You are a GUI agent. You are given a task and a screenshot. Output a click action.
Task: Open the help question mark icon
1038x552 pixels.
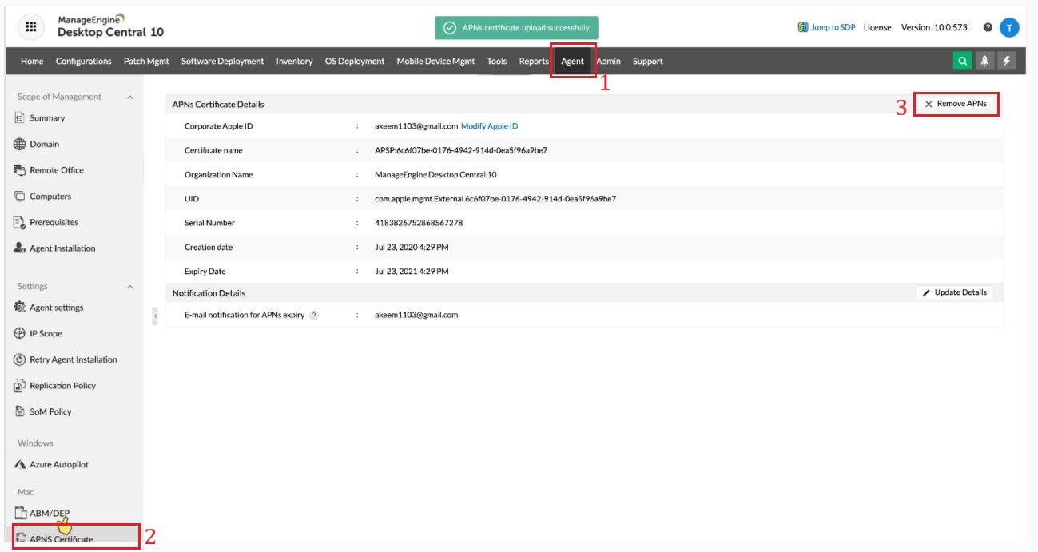click(x=988, y=27)
